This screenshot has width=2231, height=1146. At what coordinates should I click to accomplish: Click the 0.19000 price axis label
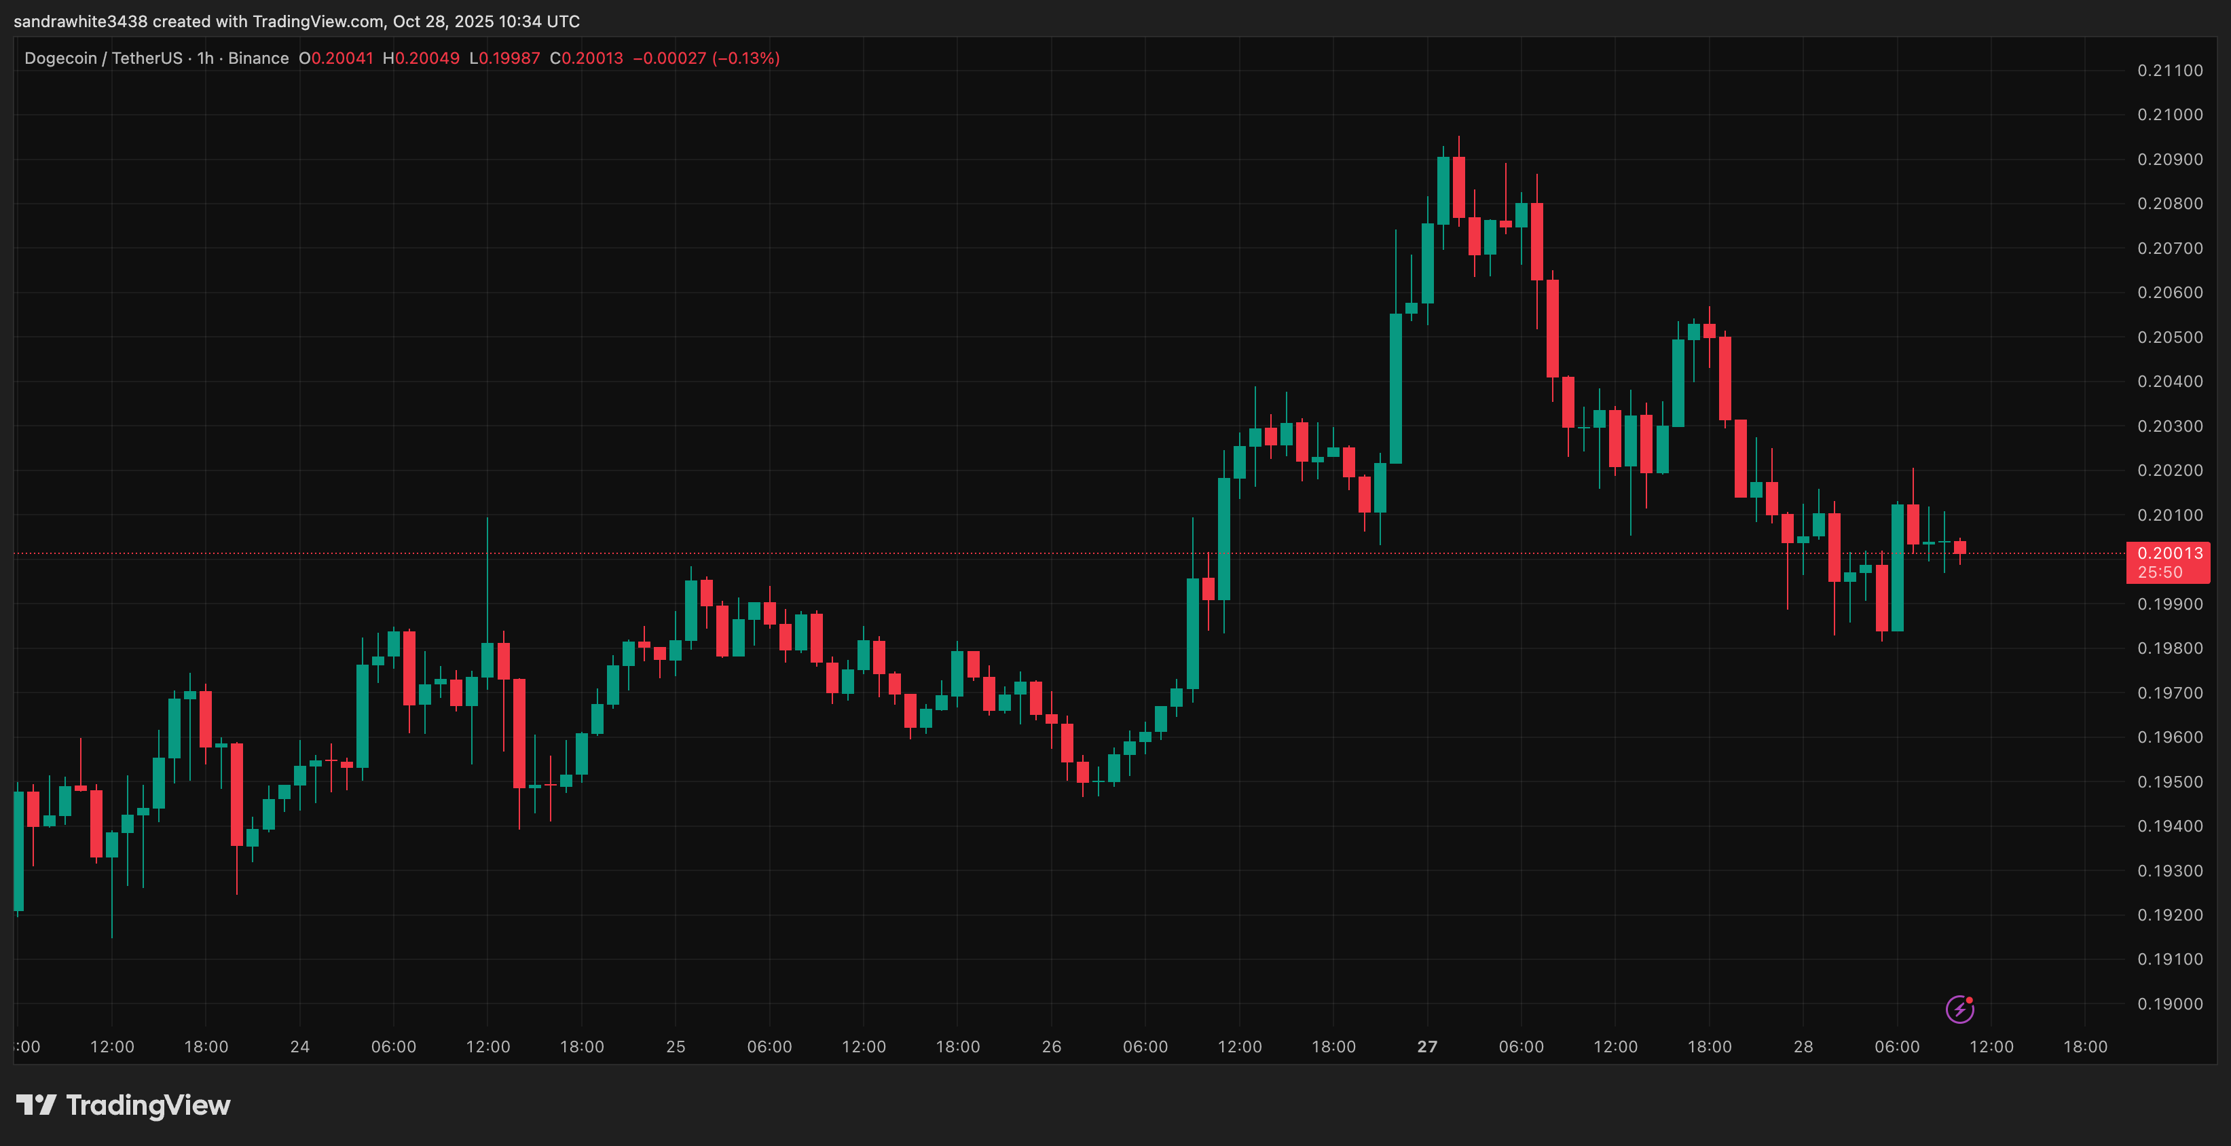(2169, 1004)
